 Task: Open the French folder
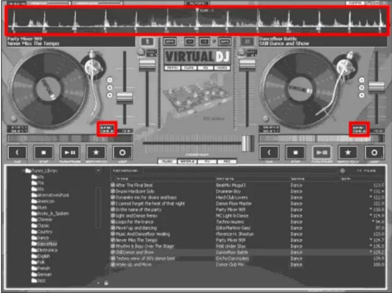pyautogui.click(x=41, y=268)
